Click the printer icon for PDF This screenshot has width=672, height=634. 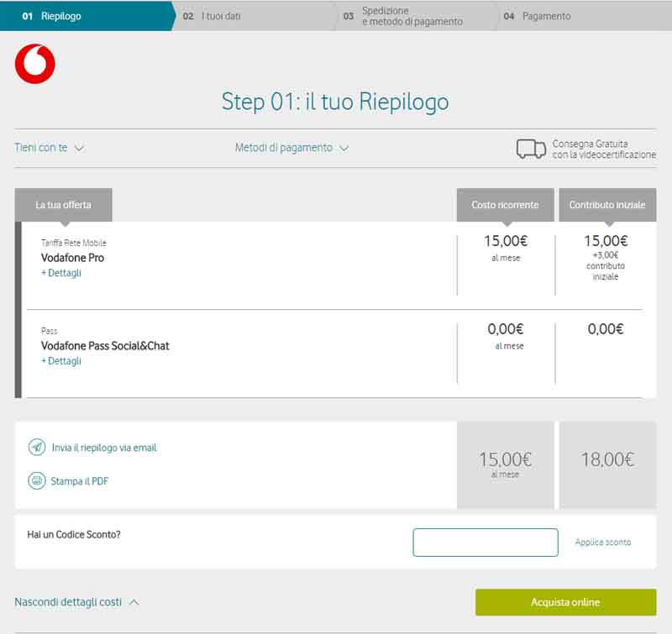click(37, 480)
